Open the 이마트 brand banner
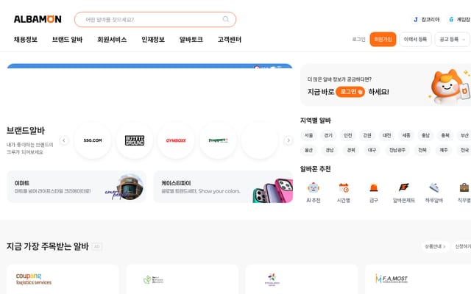Viewport: 471px width, 294px height. click(x=77, y=187)
